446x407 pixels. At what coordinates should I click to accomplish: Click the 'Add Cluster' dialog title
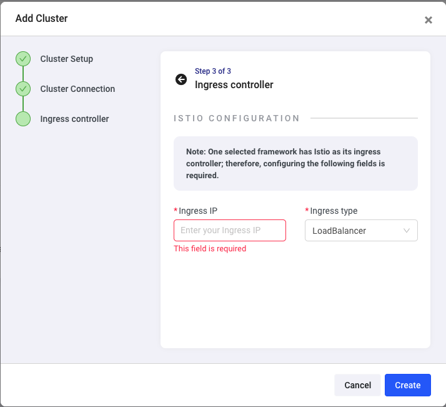click(x=41, y=18)
